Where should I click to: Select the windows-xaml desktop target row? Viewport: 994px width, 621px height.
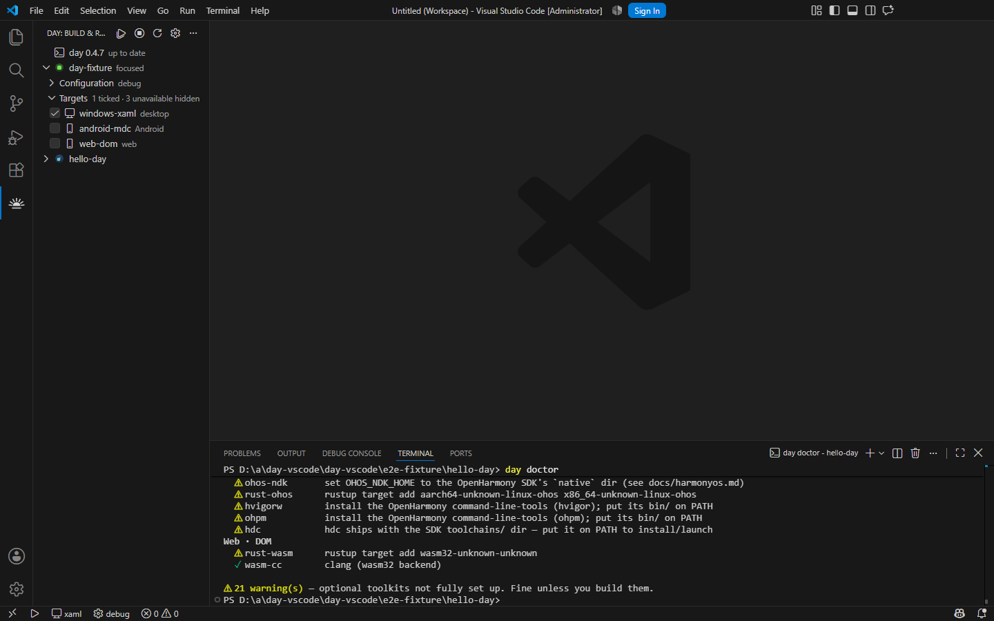click(121, 113)
